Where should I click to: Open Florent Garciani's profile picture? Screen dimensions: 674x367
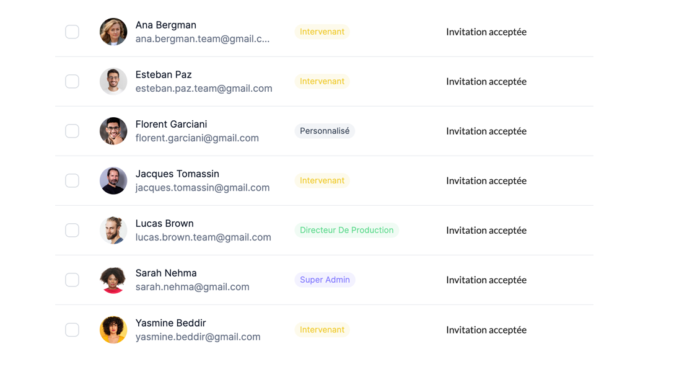113,131
